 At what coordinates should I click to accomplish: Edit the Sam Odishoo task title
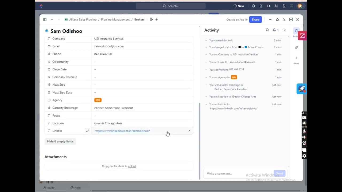(x=66, y=31)
